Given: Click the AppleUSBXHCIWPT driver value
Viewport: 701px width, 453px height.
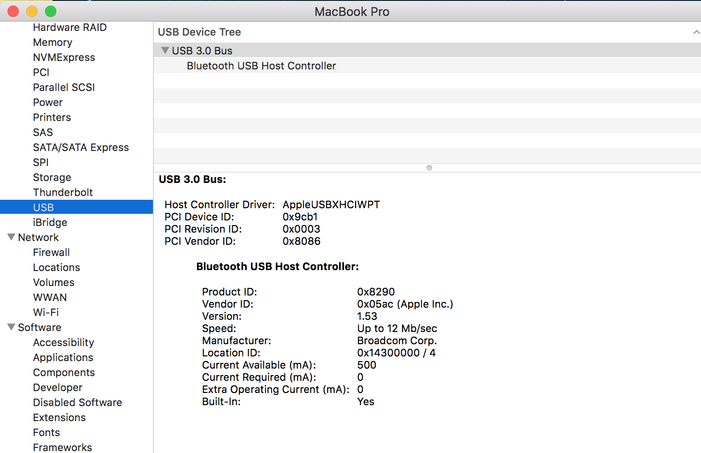Looking at the screenshot, I should (x=331, y=204).
